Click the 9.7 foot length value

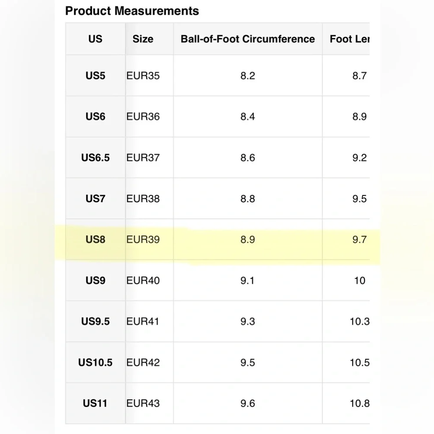[359, 240]
